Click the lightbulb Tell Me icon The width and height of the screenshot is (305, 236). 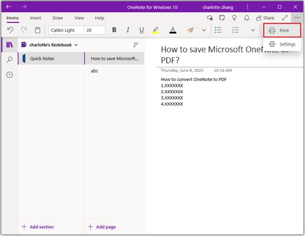pos(234,18)
